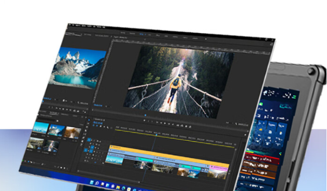Open the workspace overflow menu after the workspace tabs
The width and height of the screenshot is (327, 191).
click(206, 39)
